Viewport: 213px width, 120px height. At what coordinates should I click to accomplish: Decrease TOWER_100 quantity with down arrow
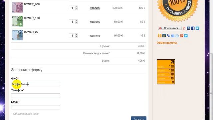77,23
